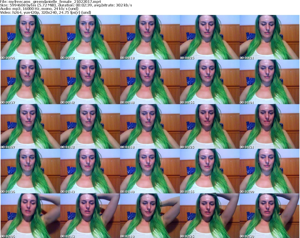Click the Size and duration info line
Image resolution: width=300 pixels, height=238 pixels.
click(x=66, y=5)
